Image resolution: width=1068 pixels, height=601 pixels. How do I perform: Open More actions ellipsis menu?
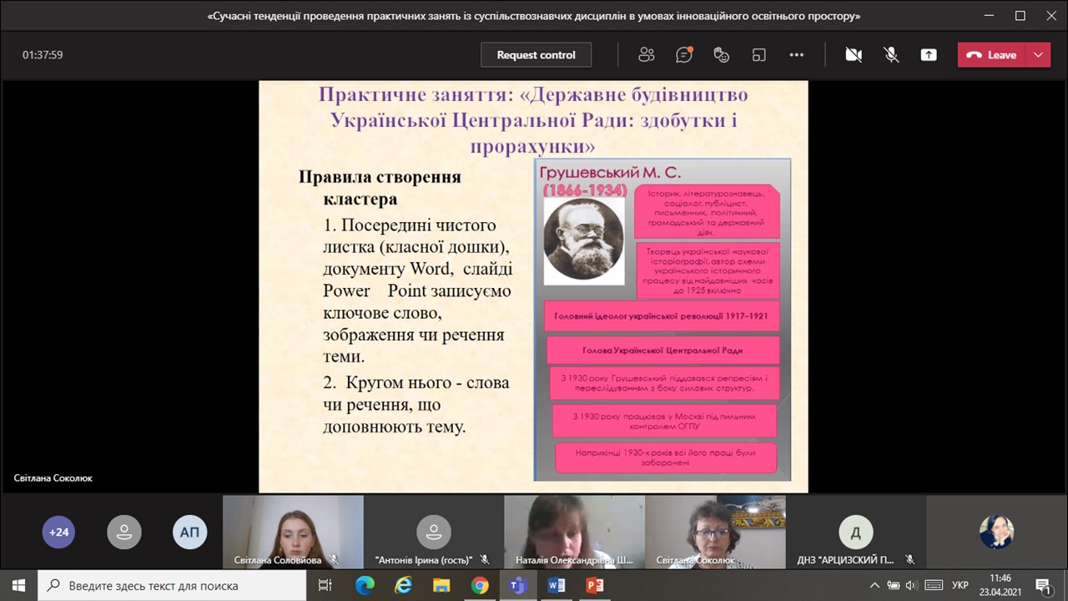coord(797,55)
